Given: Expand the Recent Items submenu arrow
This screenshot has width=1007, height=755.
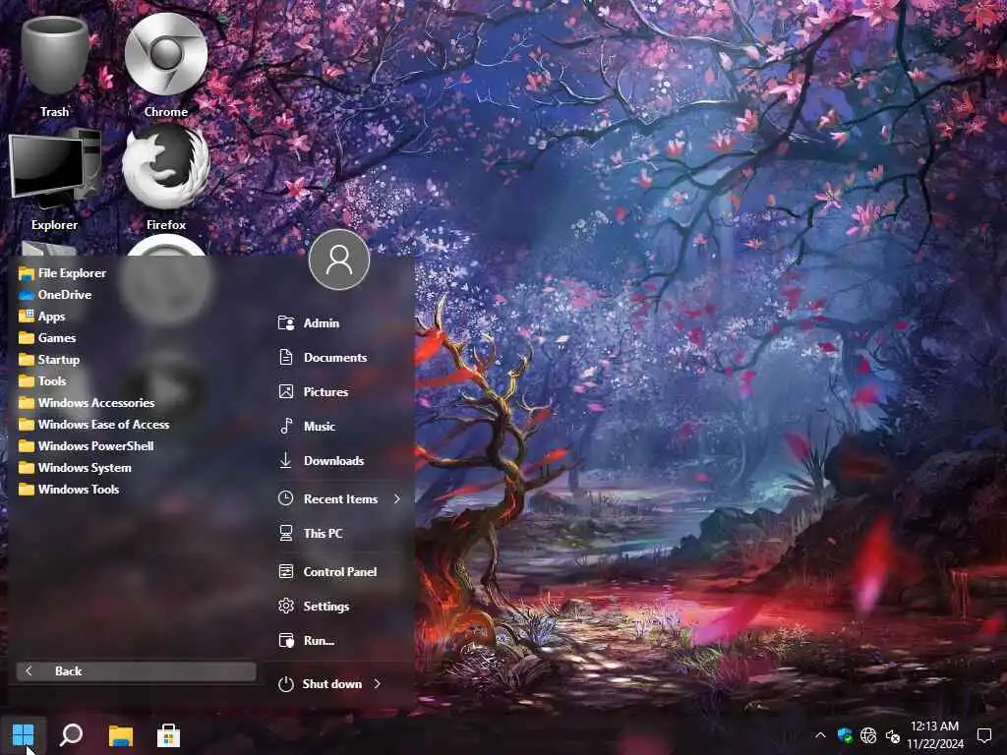Looking at the screenshot, I should tap(397, 498).
